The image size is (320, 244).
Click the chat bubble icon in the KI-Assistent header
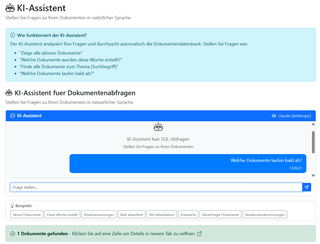coord(12,115)
